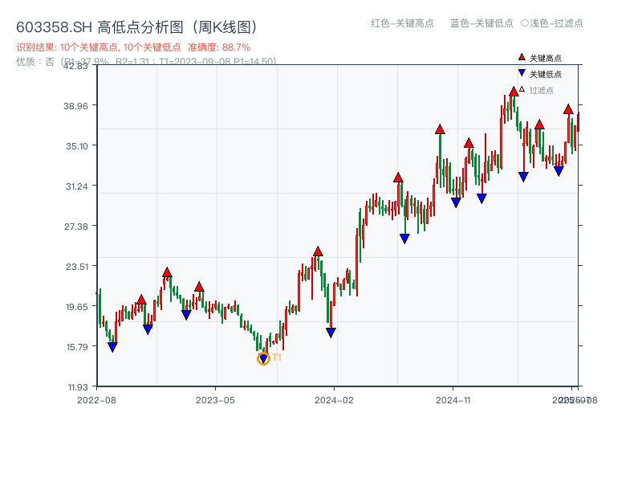Select the orange-circled T1 low marker
This screenshot has width=642, height=482.
(x=263, y=358)
